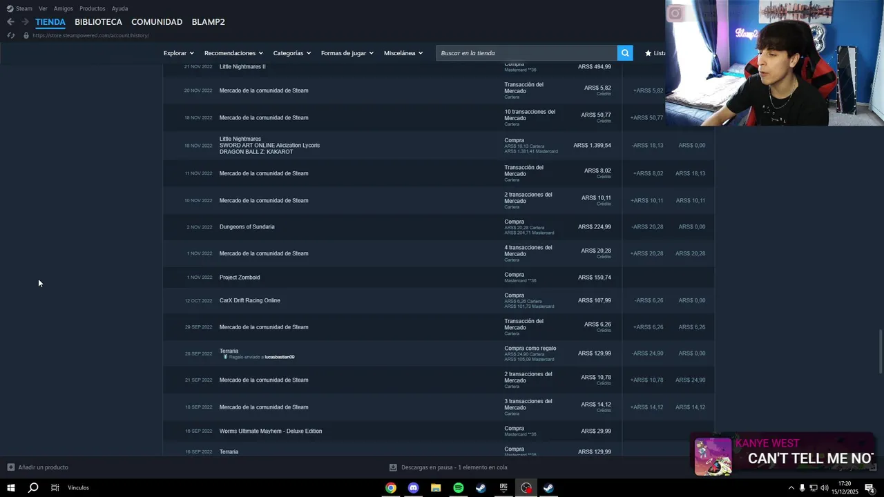Click the Vínculos taskbar toolbar
The width and height of the screenshot is (884, 497).
[x=78, y=488]
